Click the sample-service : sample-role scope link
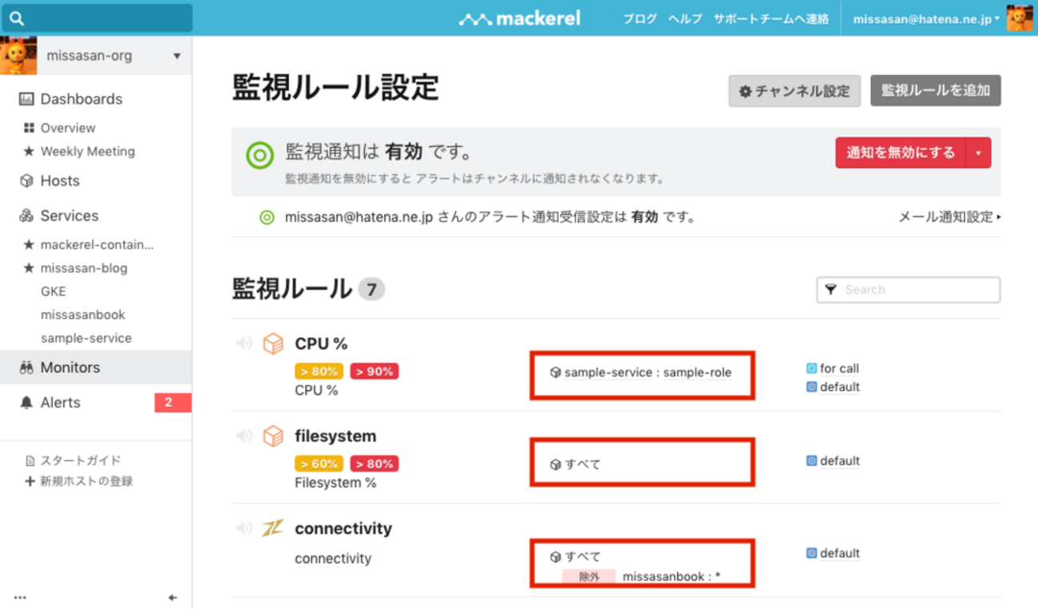Screen dimensions: 1038x609 [x=648, y=373]
